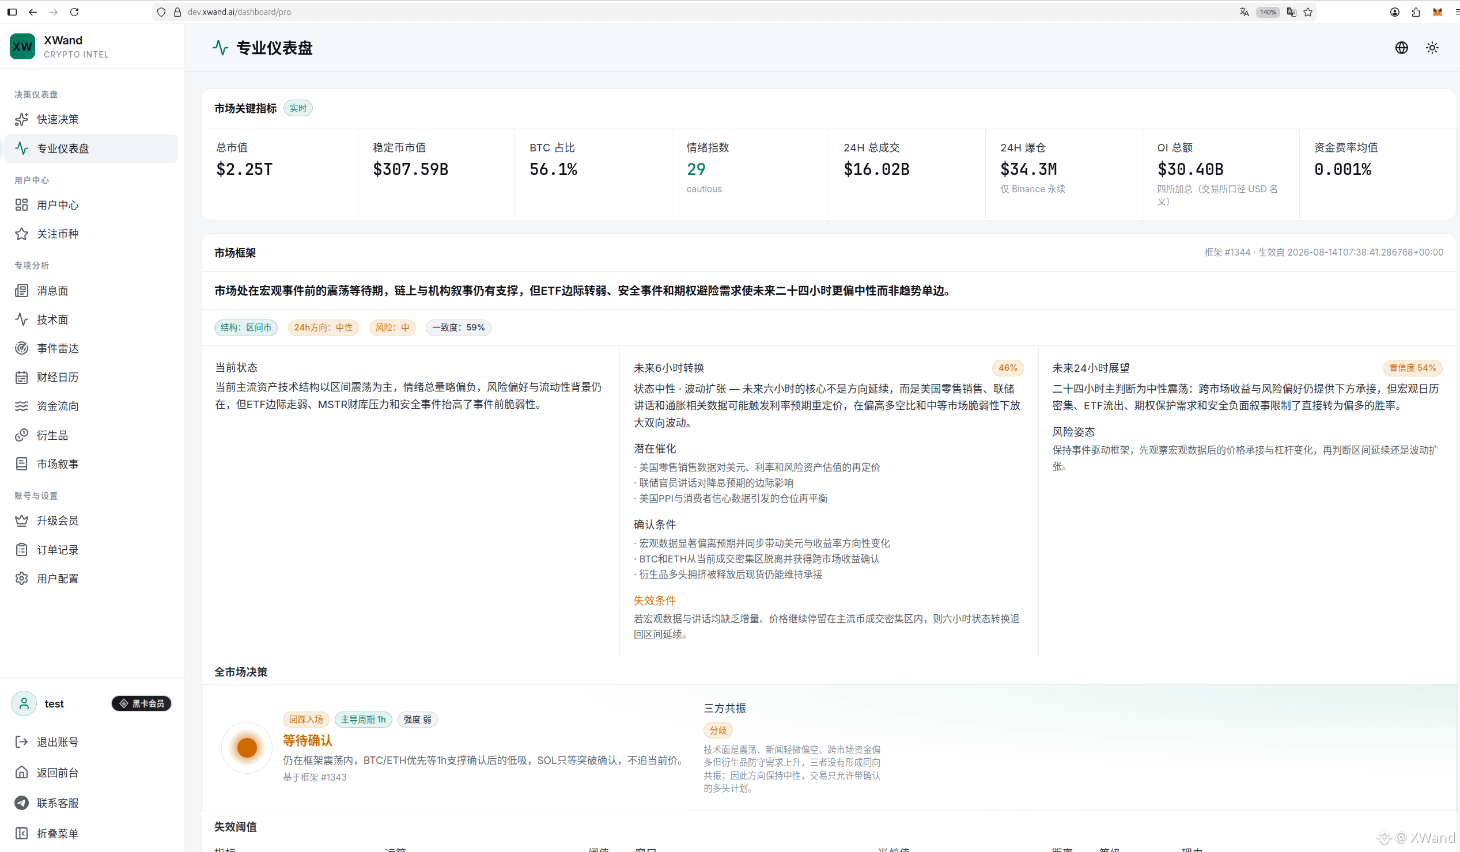
Task: Click the 风险：中 tag
Action: pyautogui.click(x=392, y=328)
